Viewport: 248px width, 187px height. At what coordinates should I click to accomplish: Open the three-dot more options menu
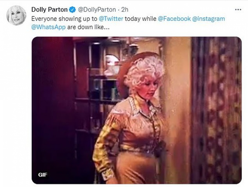[238, 10]
